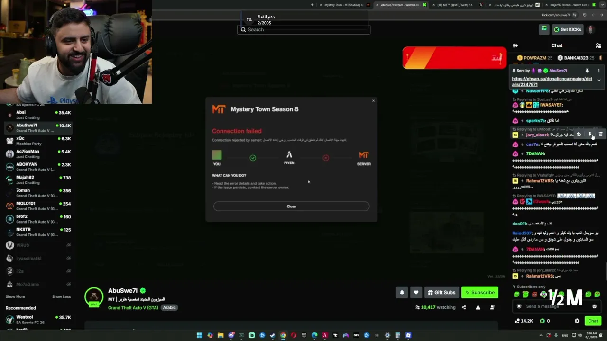
Task: Open File Explorer from the taskbar
Action: [x=221, y=335]
